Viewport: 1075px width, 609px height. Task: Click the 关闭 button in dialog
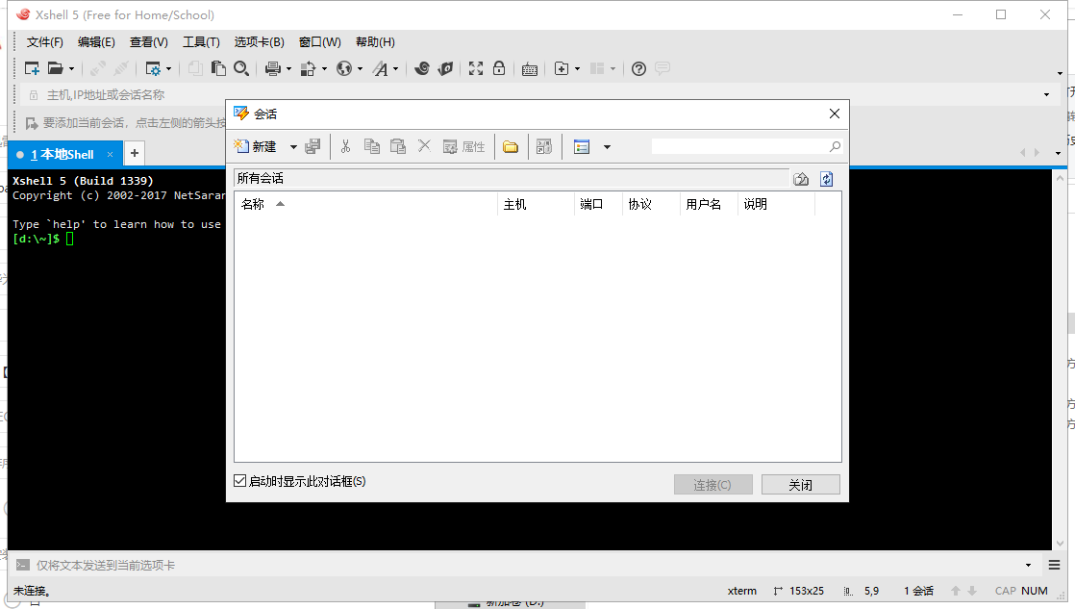tap(801, 485)
